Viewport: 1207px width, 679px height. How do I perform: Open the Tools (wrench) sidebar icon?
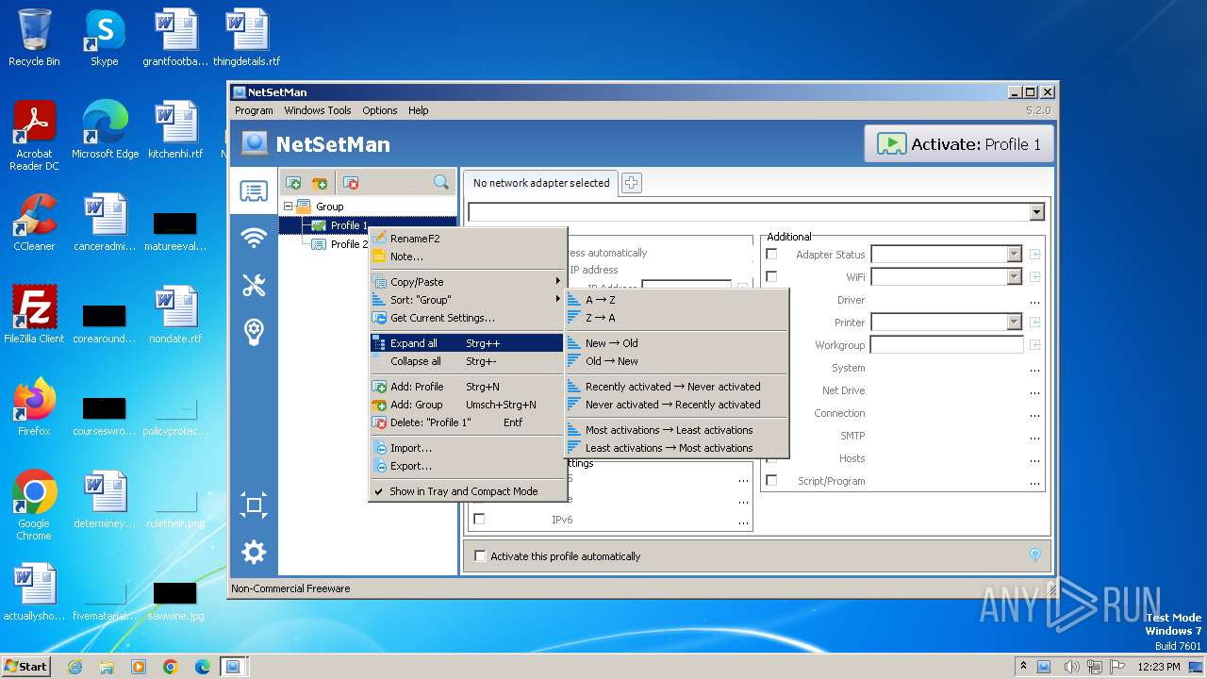click(254, 285)
